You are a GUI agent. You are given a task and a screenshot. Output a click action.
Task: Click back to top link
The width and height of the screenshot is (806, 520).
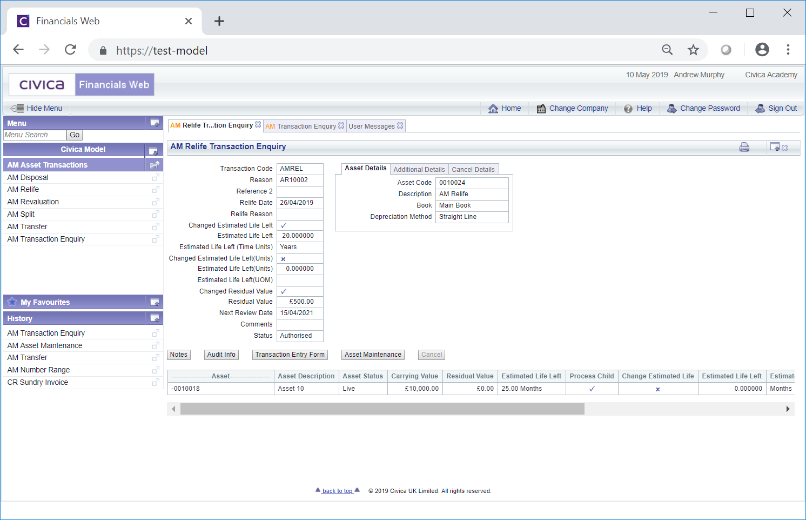(x=338, y=491)
